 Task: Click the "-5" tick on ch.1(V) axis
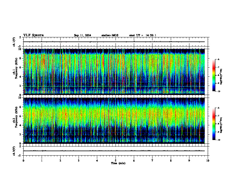(x=20, y=46)
